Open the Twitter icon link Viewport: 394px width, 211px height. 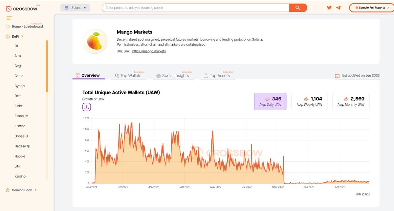pos(329,8)
